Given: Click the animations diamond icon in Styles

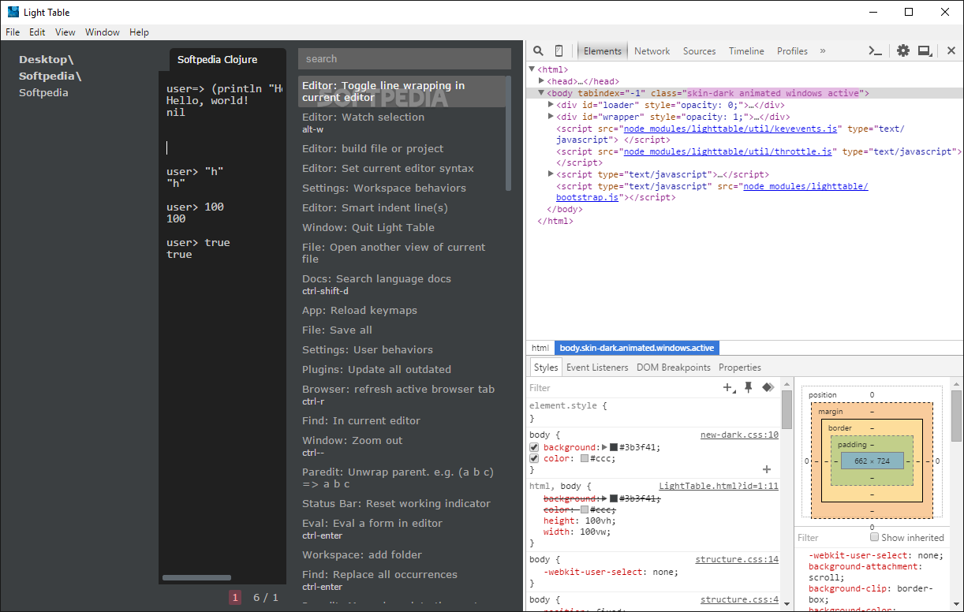Looking at the screenshot, I should 768,387.
